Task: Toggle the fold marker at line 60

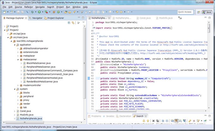Action: point(95,70)
